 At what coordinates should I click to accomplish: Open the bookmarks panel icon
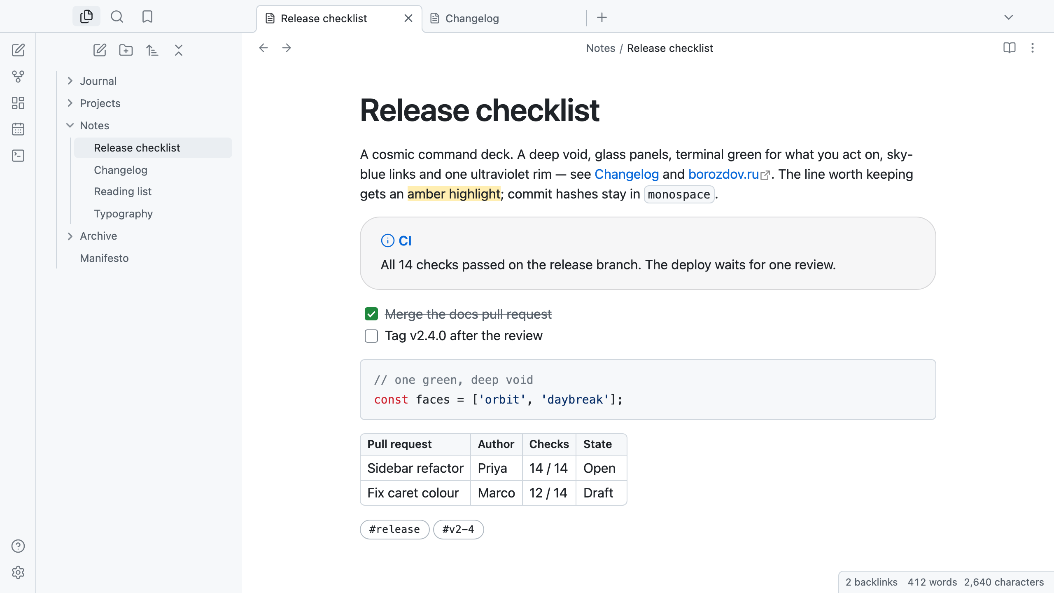click(147, 16)
